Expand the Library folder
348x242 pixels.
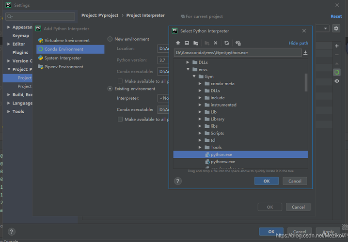(x=200, y=119)
